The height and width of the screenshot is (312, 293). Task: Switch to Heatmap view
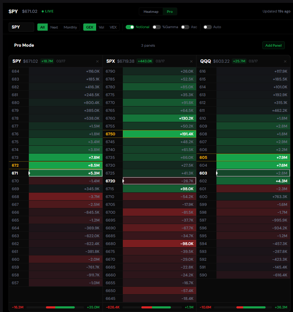tap(151, 11)
